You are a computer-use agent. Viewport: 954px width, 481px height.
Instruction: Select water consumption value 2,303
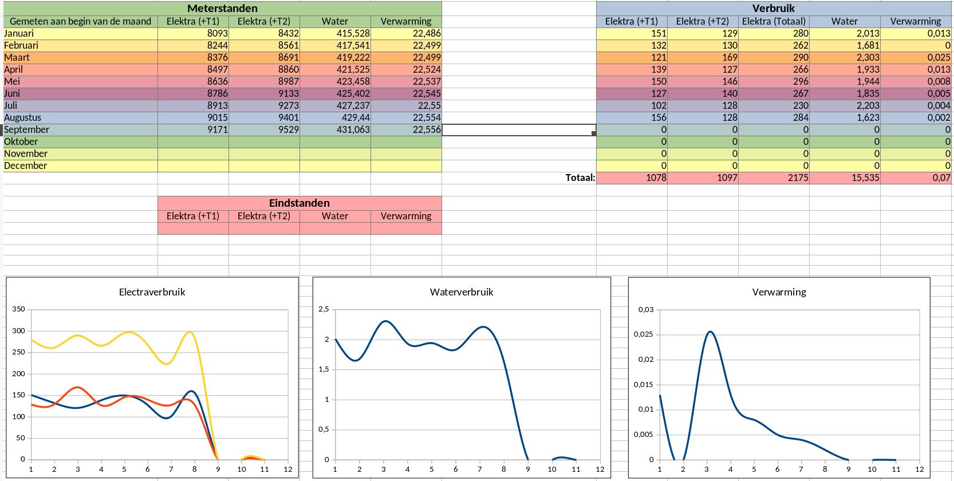[x=845, y=57]
